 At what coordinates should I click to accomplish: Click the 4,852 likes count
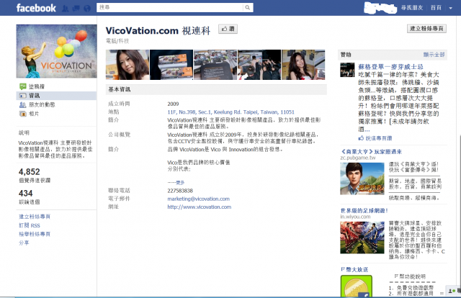pos(29,172)
